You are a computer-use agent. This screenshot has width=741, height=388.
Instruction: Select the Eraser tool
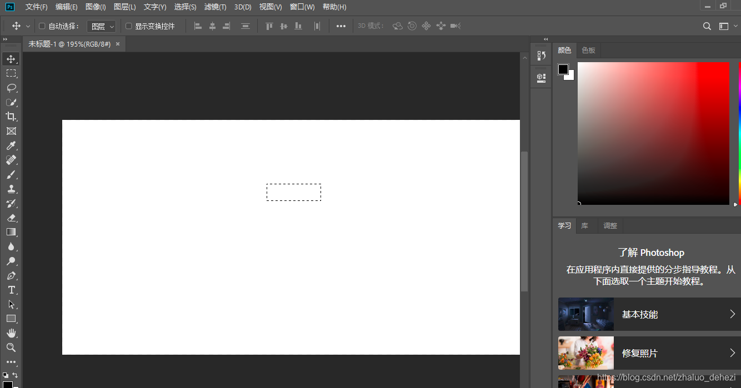click(11, 218)
